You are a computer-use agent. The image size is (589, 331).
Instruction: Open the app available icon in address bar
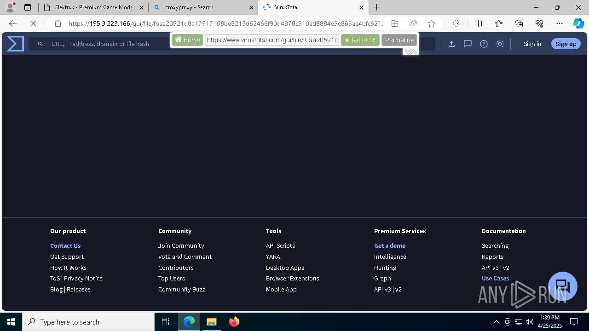[x=395, y=23]
